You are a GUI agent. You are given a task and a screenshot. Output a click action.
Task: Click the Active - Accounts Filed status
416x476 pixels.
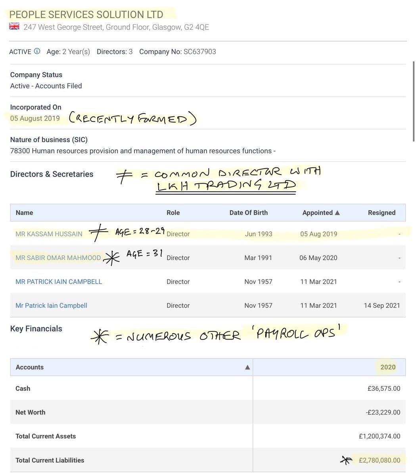pos(46,86)
